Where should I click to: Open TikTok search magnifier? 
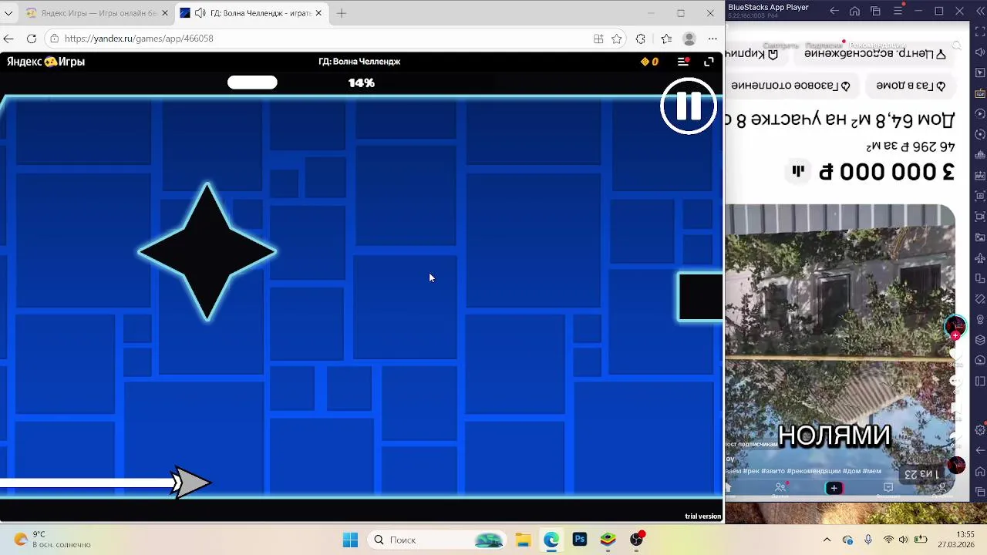[x=957, y=46]
